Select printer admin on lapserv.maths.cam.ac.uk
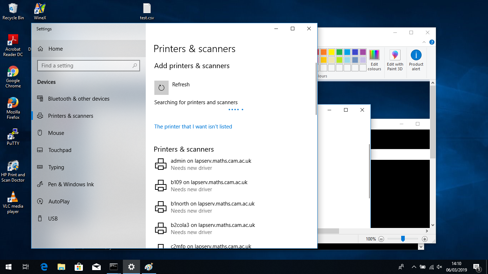The width and height of the screenshot is (488, 274). (211, 164)
